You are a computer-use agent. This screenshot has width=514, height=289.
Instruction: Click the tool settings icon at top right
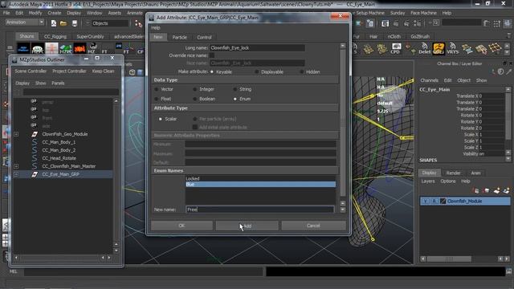point(497,23)
